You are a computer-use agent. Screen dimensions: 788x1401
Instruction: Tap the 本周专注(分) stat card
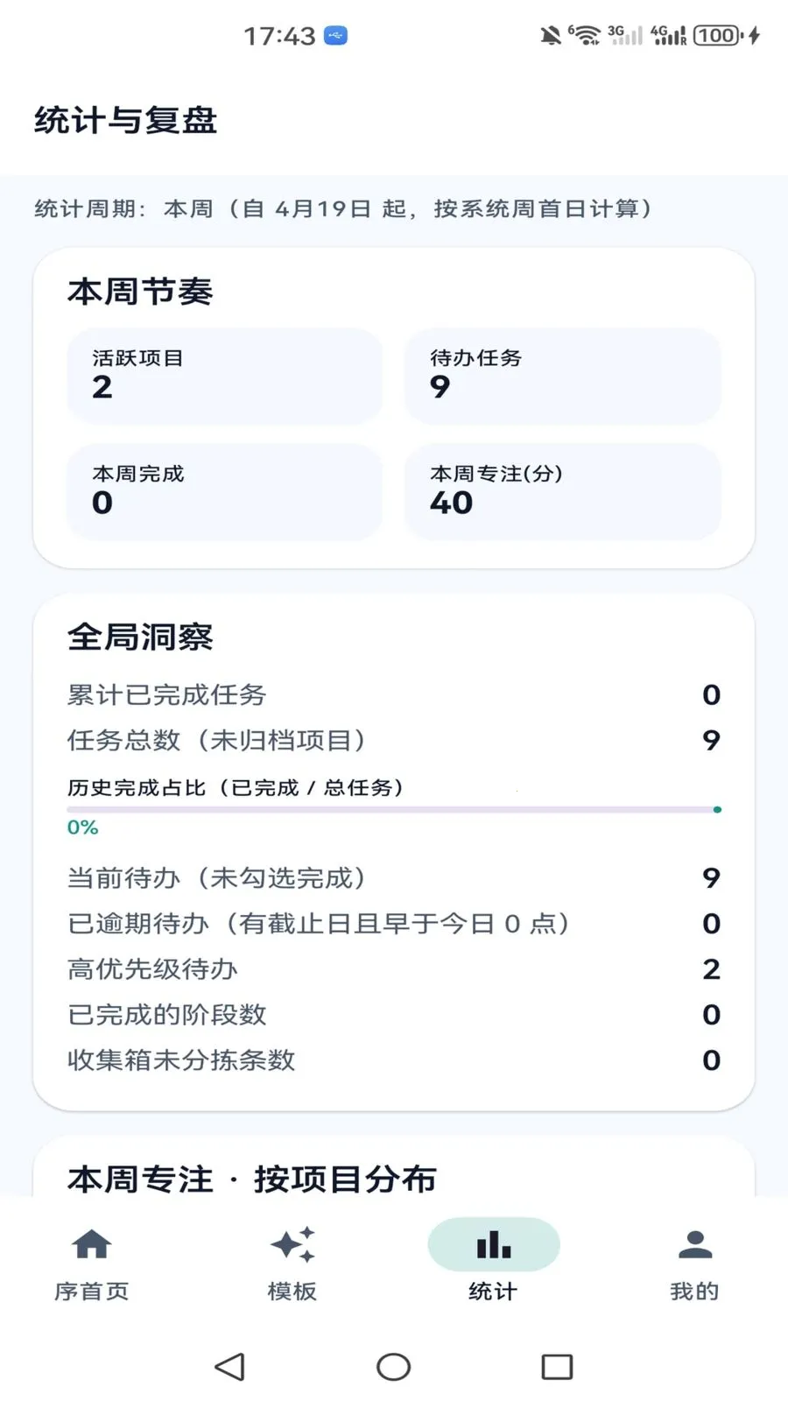coord(562,491)
